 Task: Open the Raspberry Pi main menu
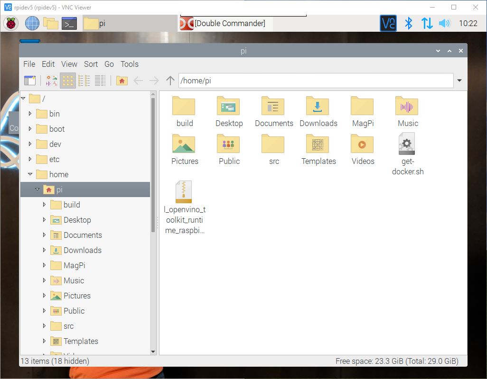click(11, 23)
